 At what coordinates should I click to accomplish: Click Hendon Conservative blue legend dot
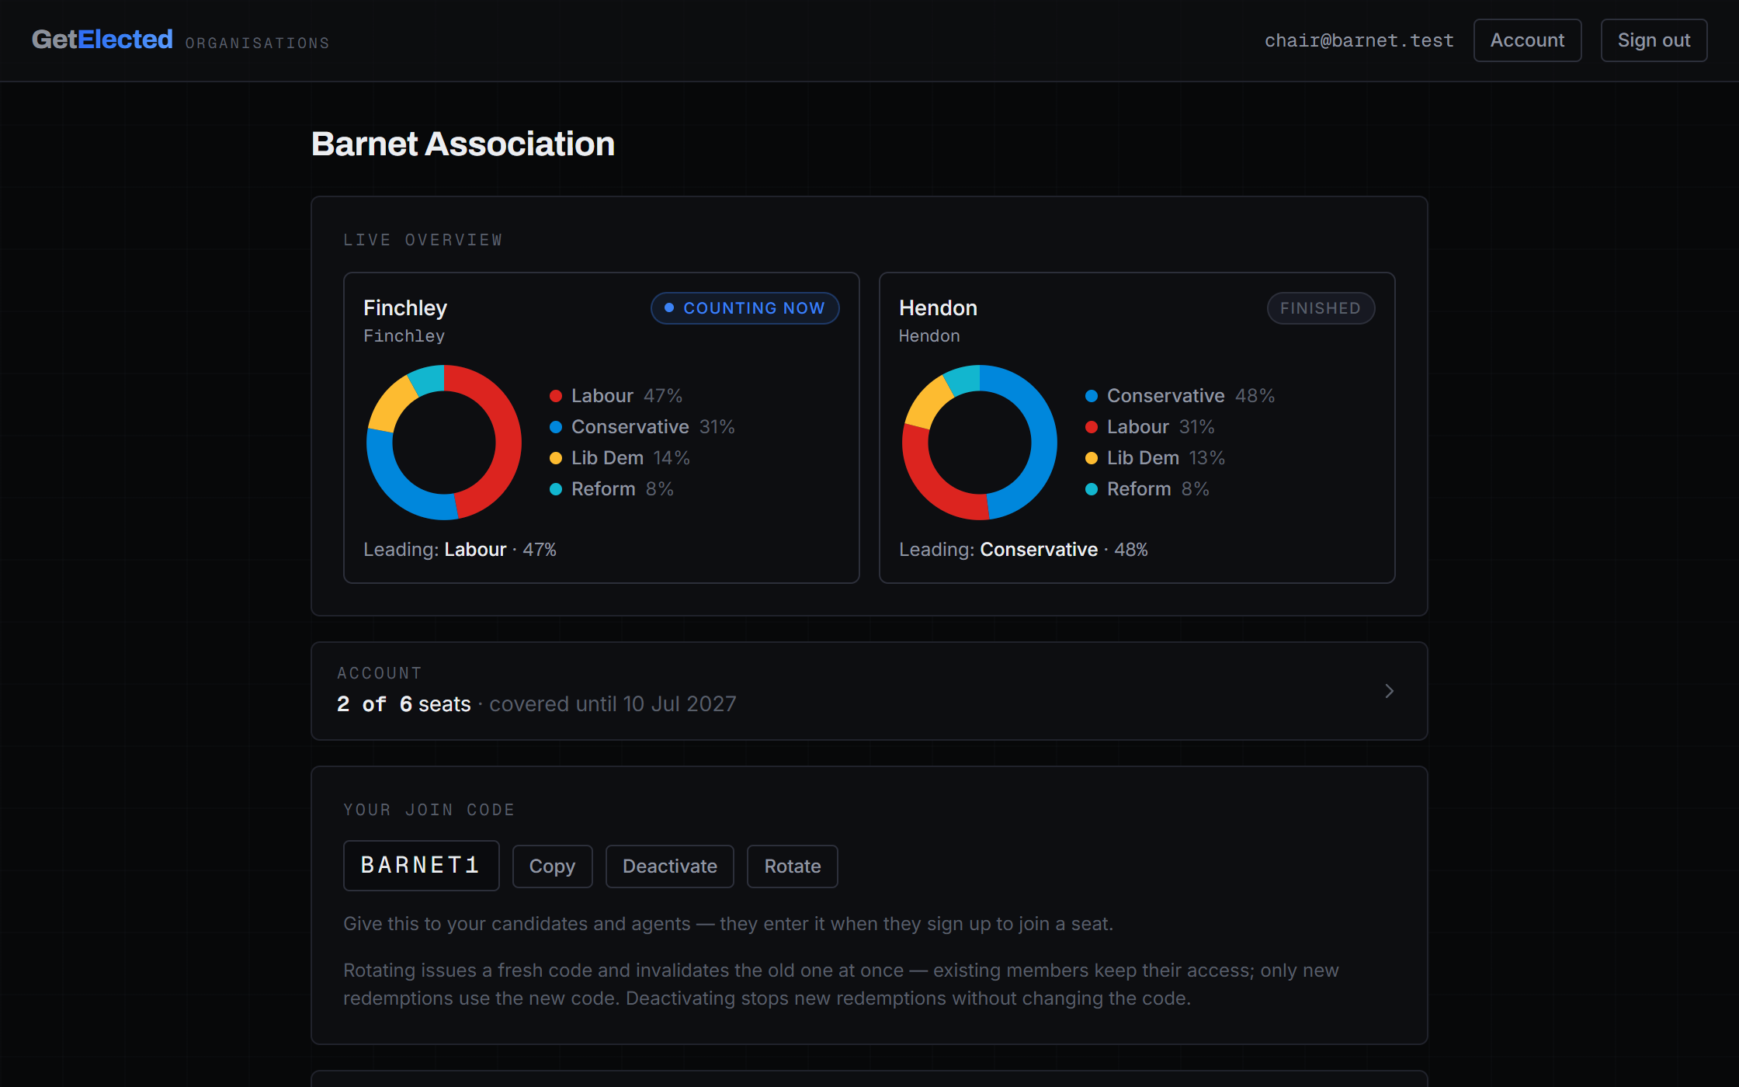point(1092,396)
